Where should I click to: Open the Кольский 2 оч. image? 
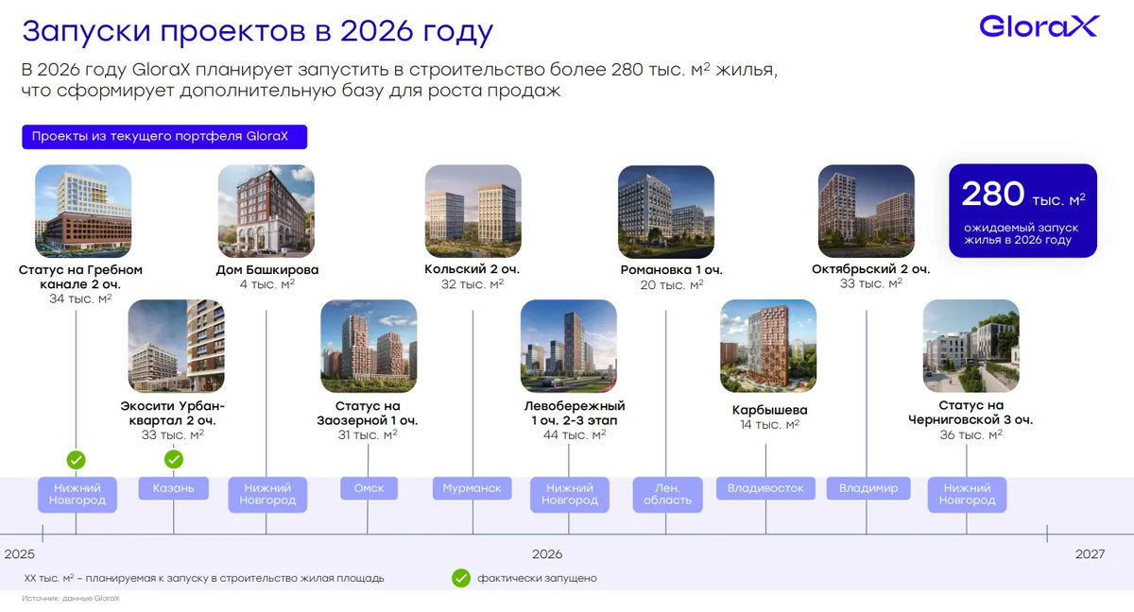472,212
